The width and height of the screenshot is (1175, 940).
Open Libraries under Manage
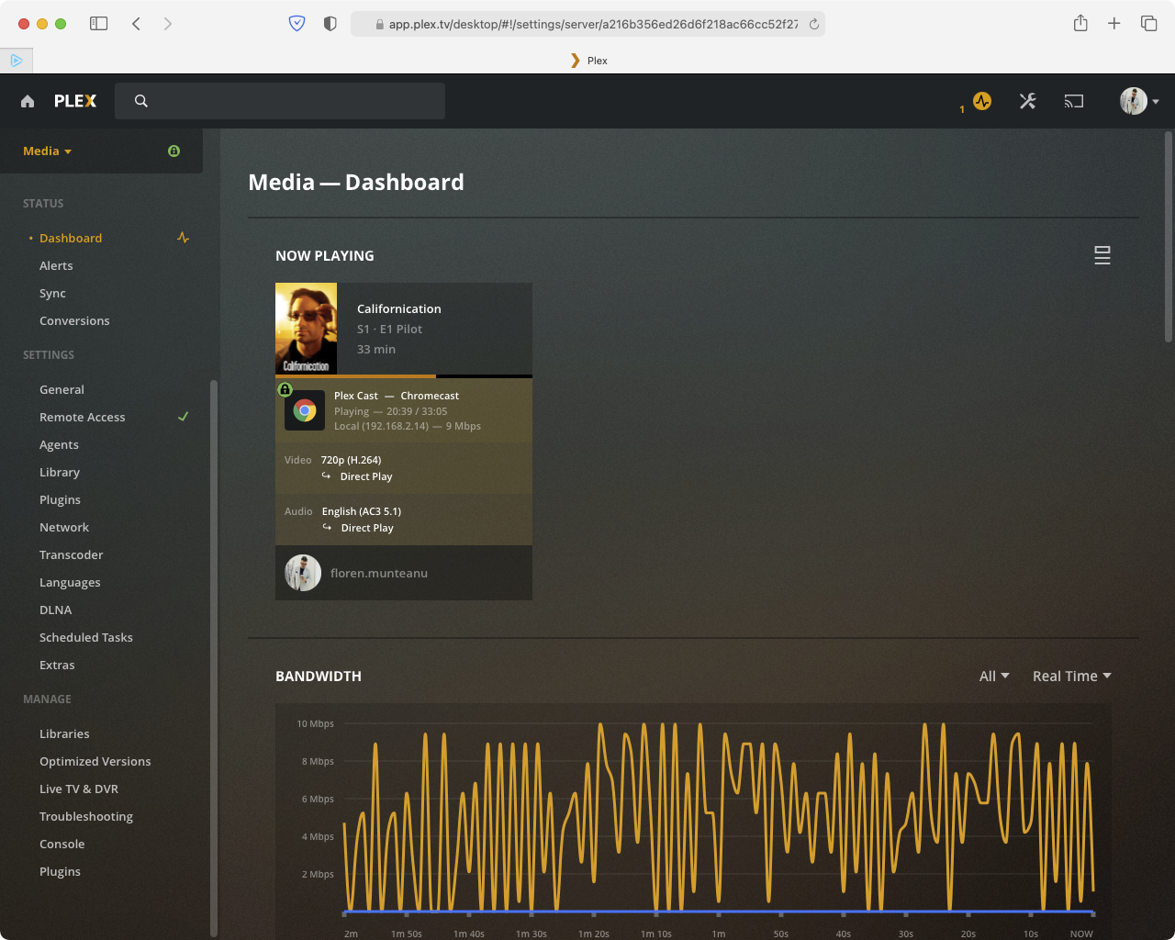[64, 733]
